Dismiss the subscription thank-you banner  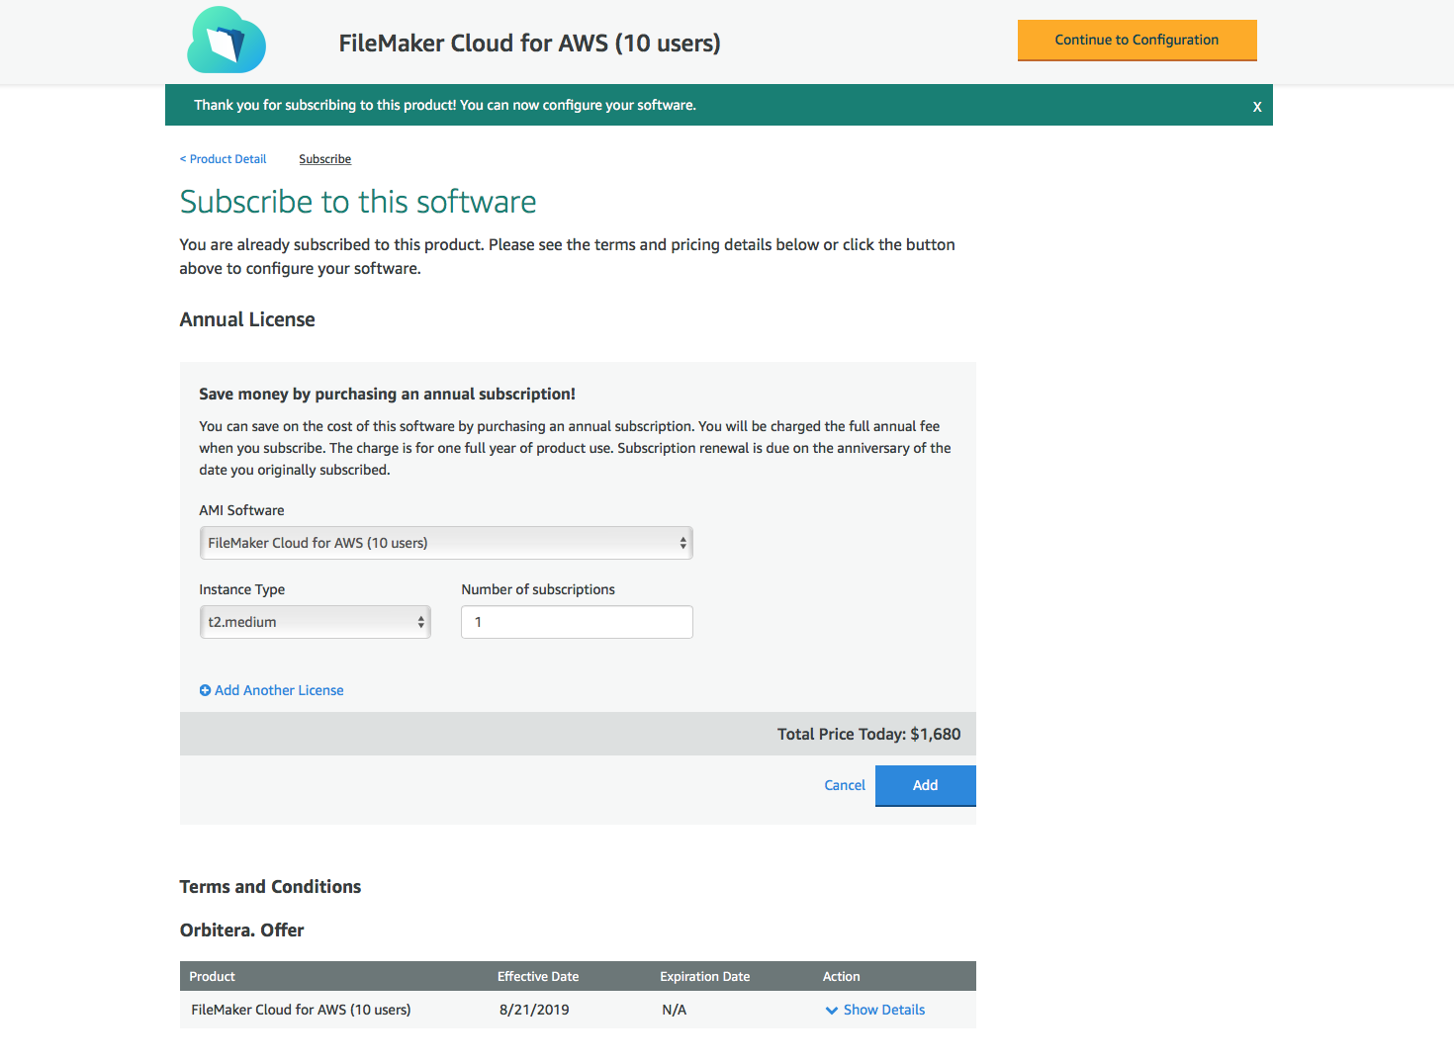click(1256, 106)
